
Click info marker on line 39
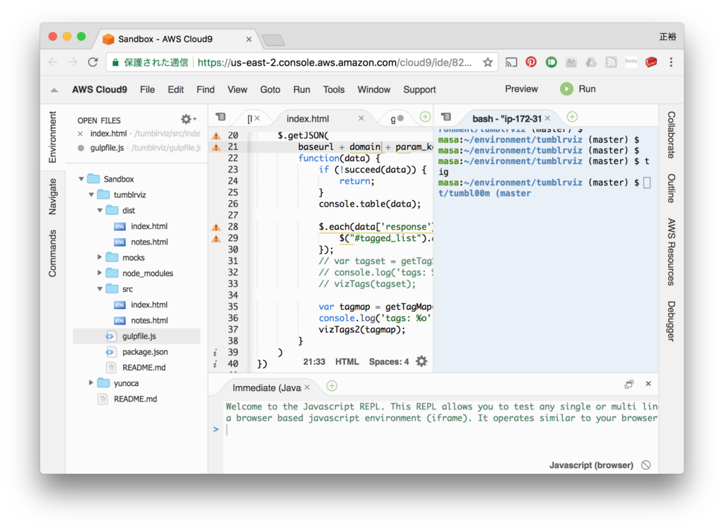coord(215,353)
